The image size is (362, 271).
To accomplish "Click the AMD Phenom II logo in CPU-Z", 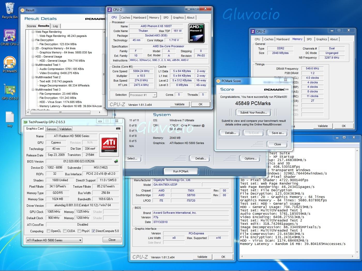I will click(197, 33).
